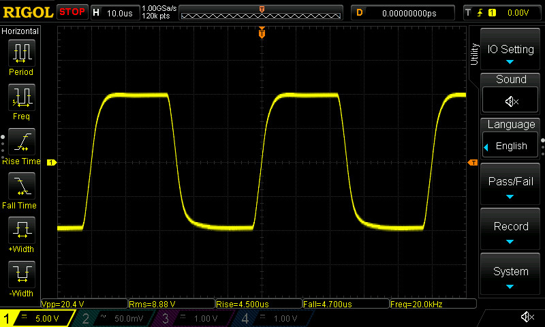
Task: Enable channel 3 at 1.00 V
Action: (192, 318)
